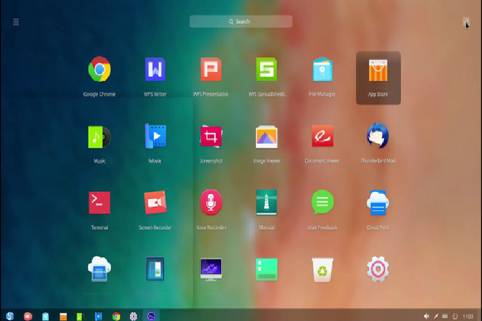Open the blue movie icon in dock

coord(98,316)
